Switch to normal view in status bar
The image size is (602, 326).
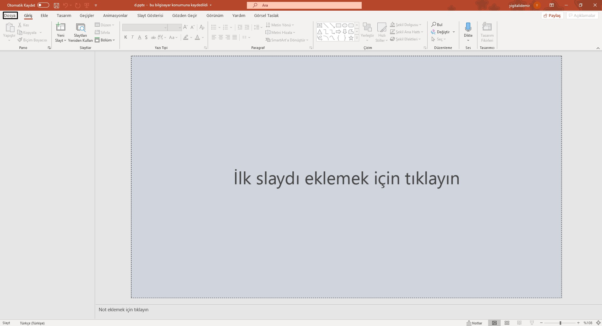coord(494,323)
